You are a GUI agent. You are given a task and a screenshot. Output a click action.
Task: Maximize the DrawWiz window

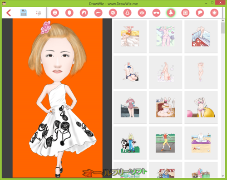point(212,3)
